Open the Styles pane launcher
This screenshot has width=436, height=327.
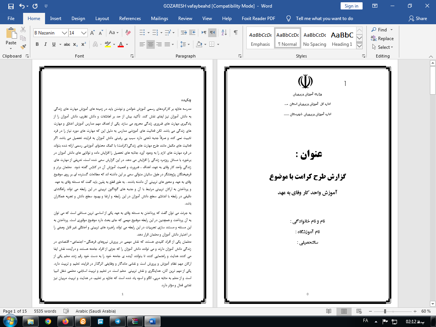click(x=364, y=56)
